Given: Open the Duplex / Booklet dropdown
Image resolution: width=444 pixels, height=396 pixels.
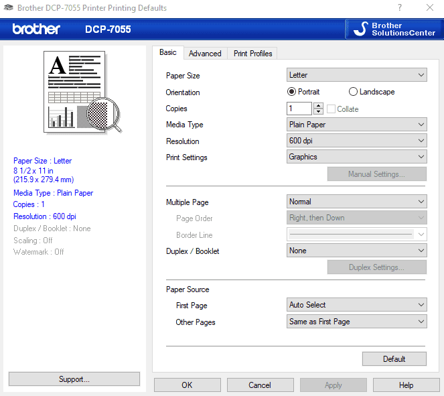Looking at the screenshot, I should (357, 251).
